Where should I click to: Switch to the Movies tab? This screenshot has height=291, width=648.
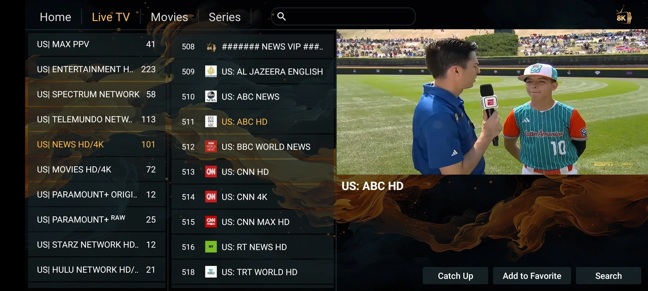[169, 17]
